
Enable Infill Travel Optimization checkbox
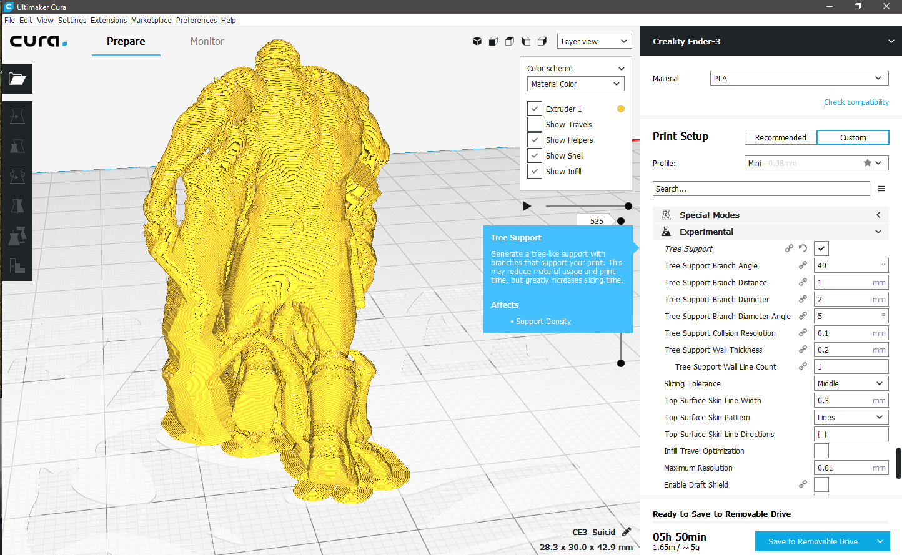(821, 451)
